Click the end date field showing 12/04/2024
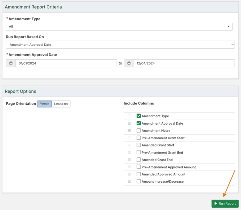 tap(184, 63)
